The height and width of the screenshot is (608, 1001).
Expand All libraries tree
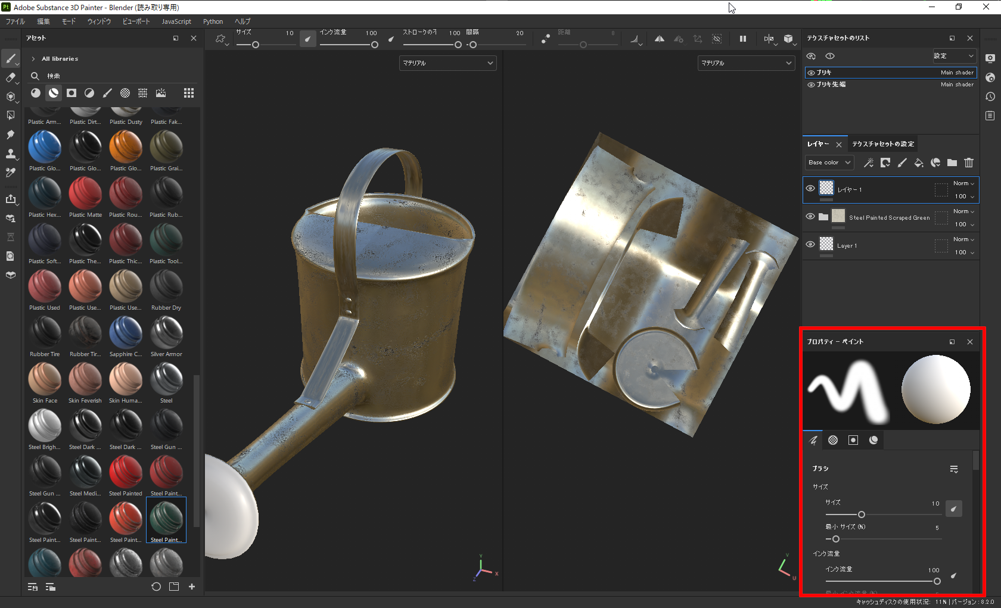pos(33,59)
